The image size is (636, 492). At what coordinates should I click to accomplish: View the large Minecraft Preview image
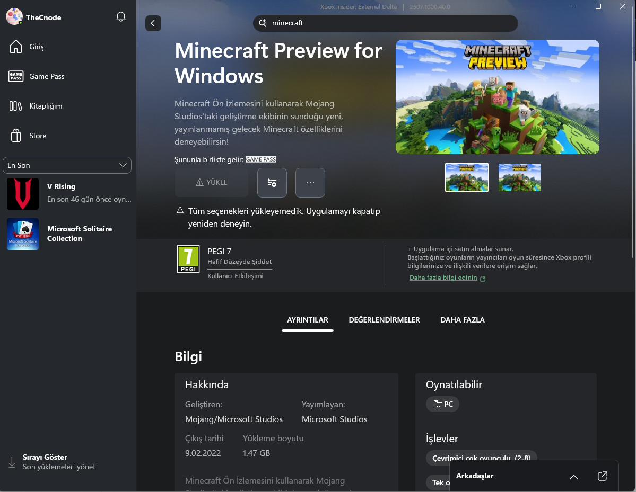tap(497, 97)
